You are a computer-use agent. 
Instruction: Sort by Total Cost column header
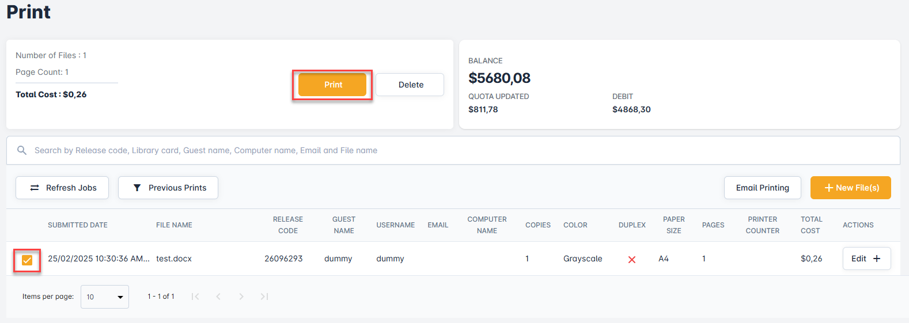coord(811,225)
